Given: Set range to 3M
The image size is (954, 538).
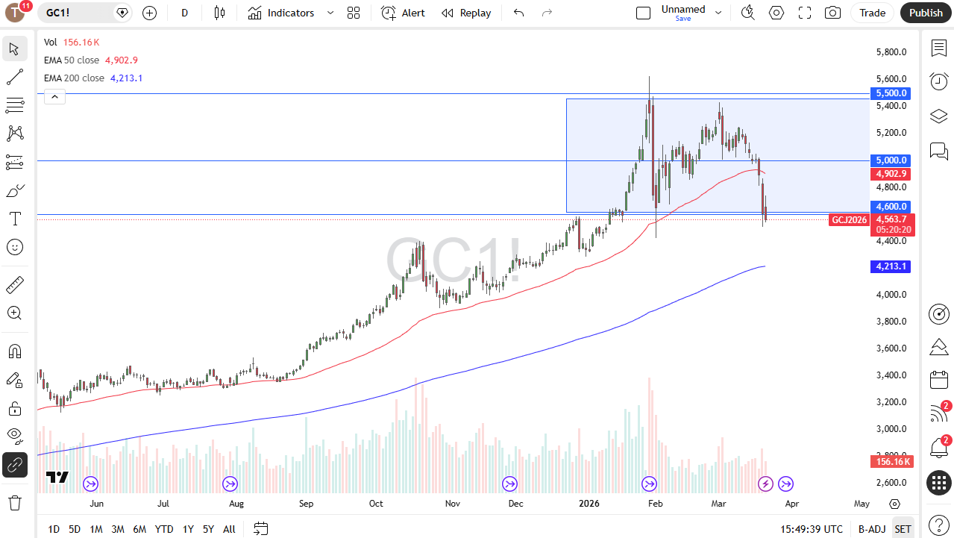Looking at the screenshot, I should [118, 529].
